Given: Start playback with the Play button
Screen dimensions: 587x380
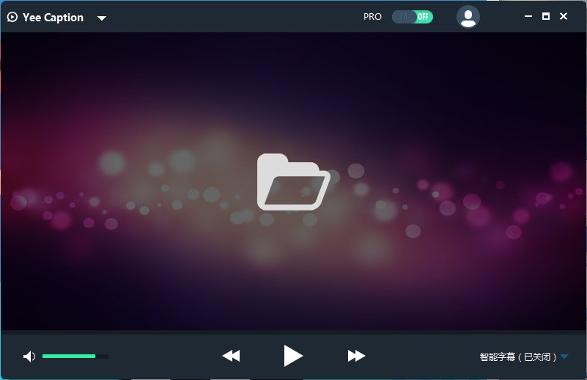Looking at the screenshot, I should tap(292, 356).
